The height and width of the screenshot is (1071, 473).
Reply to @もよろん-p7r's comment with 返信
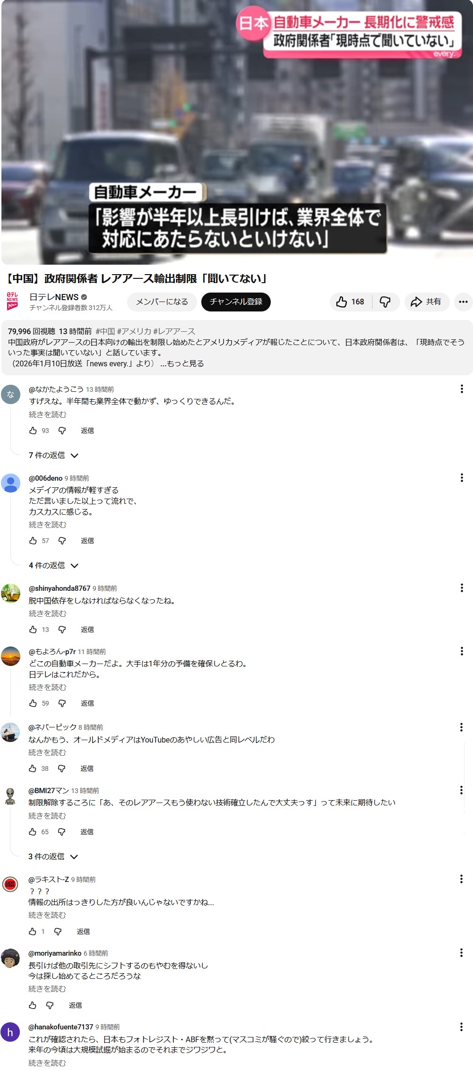click(87, 703)
